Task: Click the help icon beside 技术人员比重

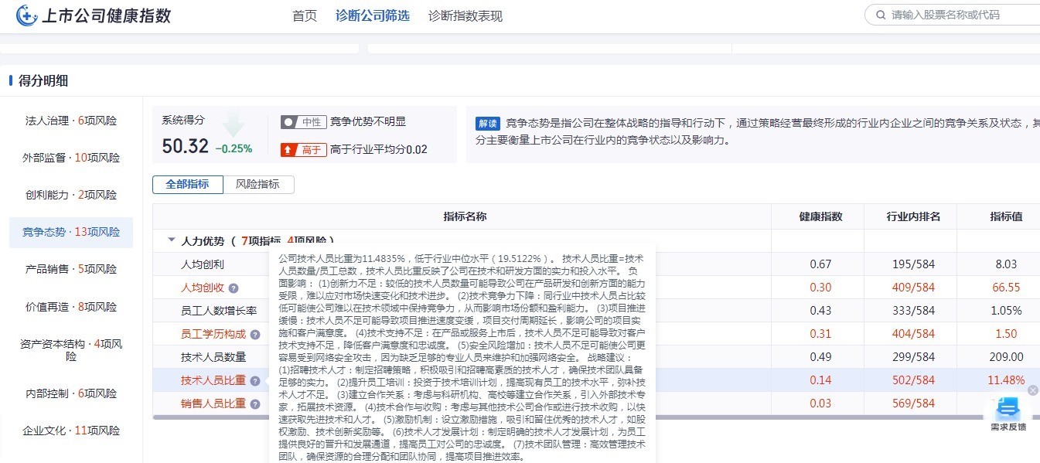Action: (x=255, y=381)
